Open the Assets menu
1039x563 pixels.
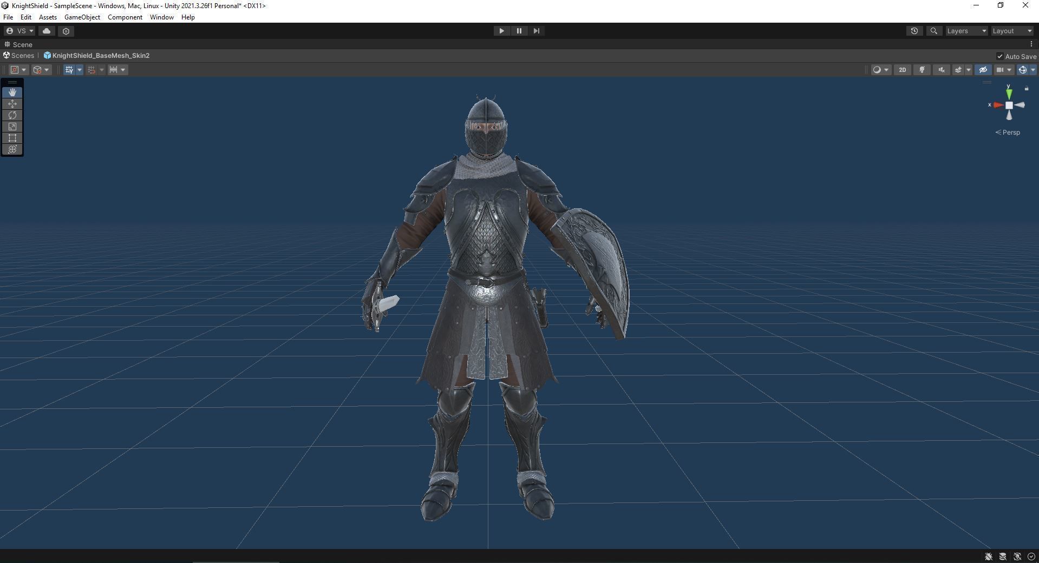tap(48, 17)
